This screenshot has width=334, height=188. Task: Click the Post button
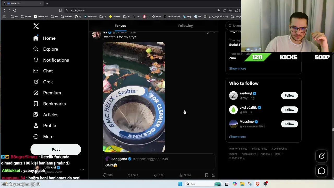(56, 149)
